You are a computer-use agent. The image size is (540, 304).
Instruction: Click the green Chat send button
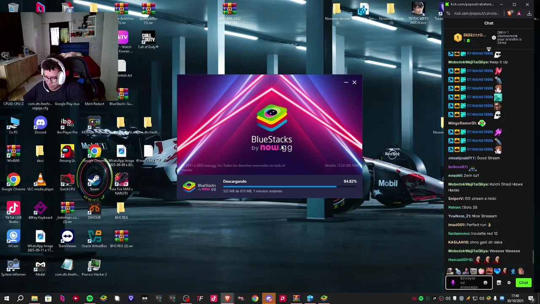(x=524, y=283)
